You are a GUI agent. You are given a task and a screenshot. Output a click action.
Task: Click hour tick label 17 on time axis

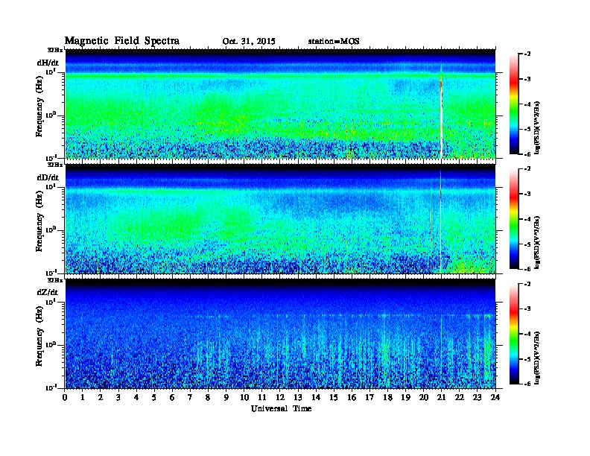click(x=369, y=397)
